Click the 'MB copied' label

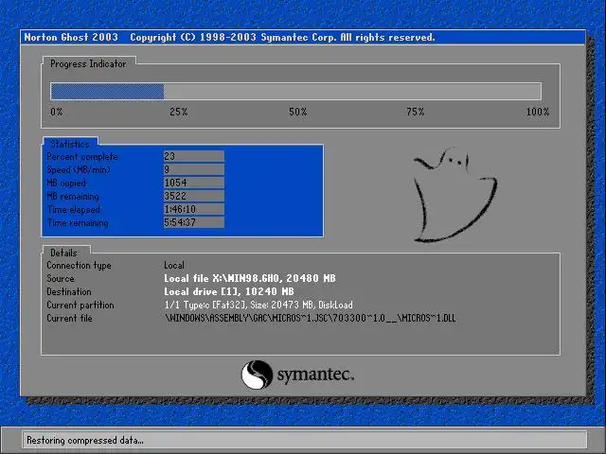coord(67,183)
